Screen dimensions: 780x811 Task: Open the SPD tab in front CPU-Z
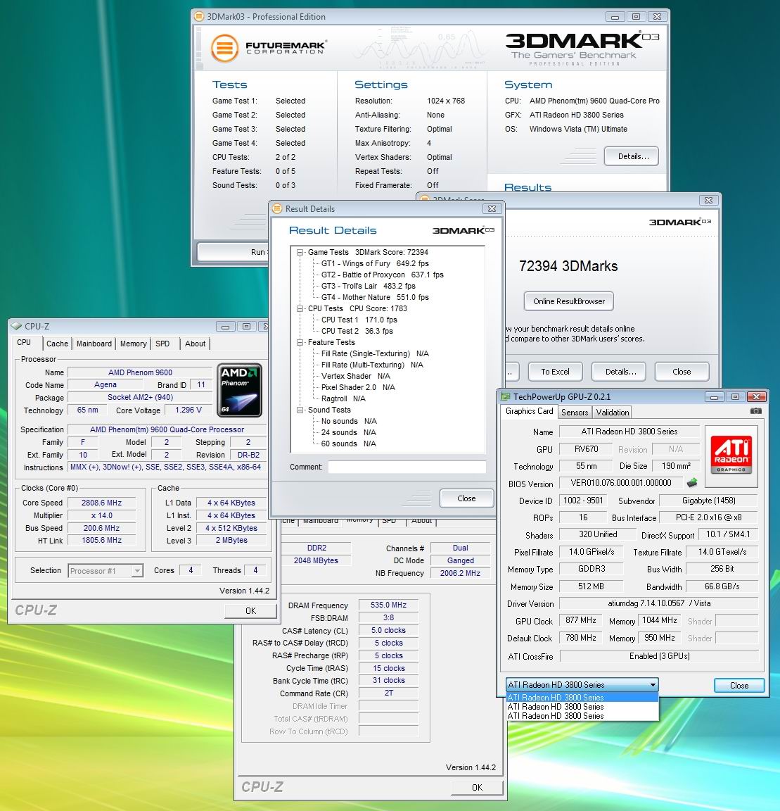(x=163, y=344)
